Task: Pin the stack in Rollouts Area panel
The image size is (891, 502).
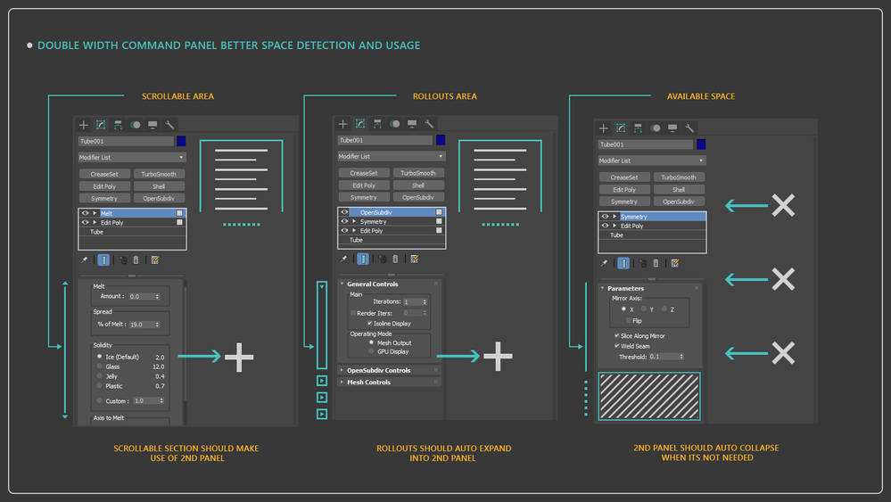Action: [x=343, y=259]
